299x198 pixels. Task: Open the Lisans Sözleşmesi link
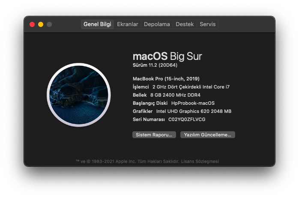200,161
